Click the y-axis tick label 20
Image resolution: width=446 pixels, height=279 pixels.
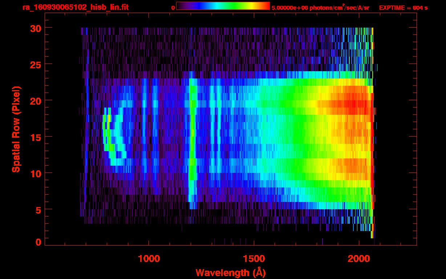35,101
